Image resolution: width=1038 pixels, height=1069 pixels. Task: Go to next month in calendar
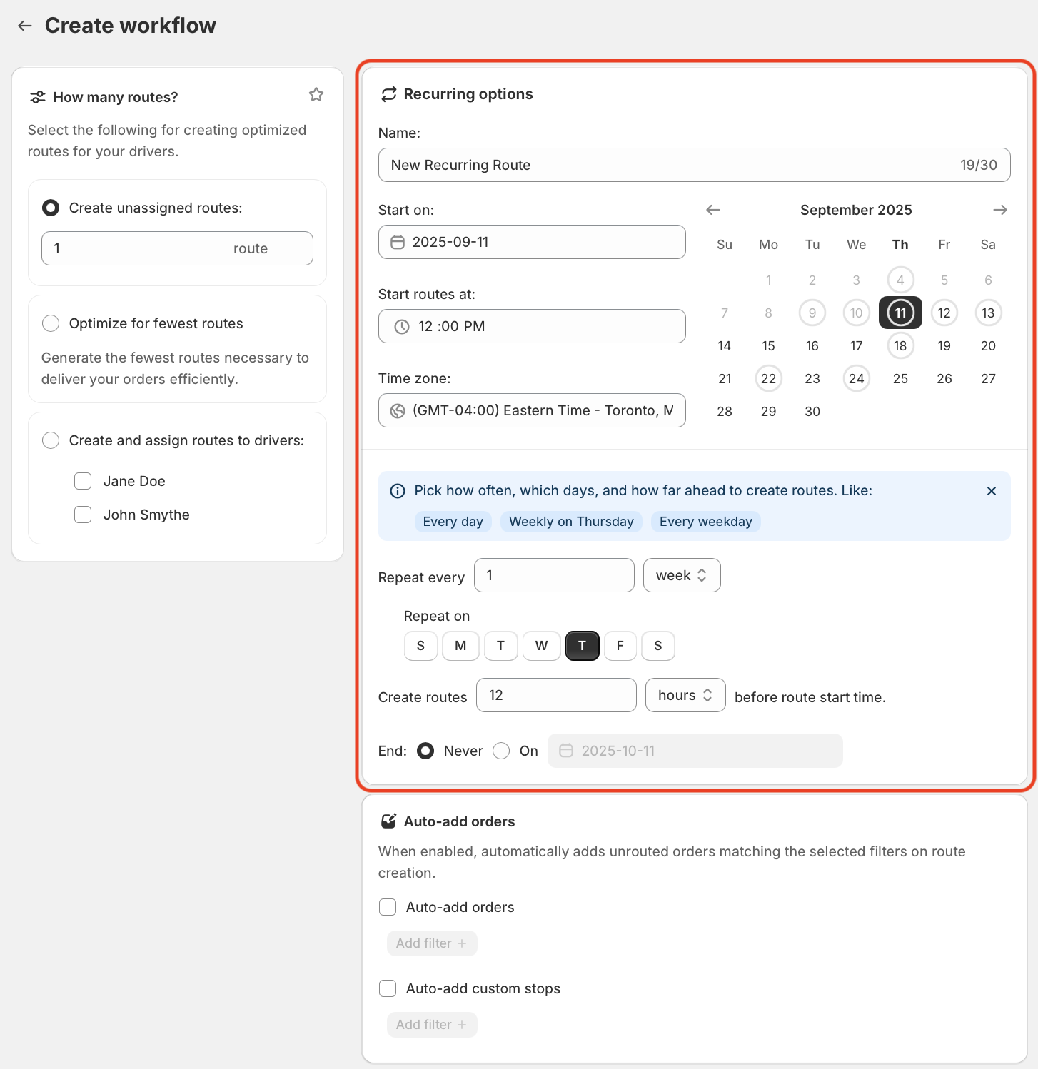[x=999, y=210]
